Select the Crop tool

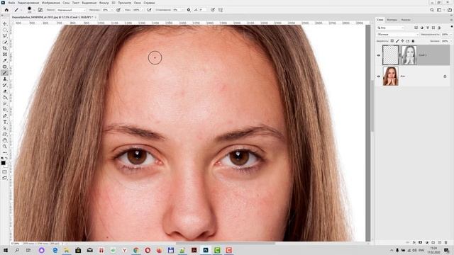tap(5, 48)
